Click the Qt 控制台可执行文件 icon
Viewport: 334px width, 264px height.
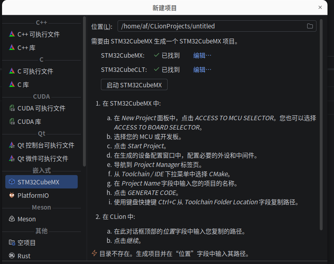pos(12,145)
